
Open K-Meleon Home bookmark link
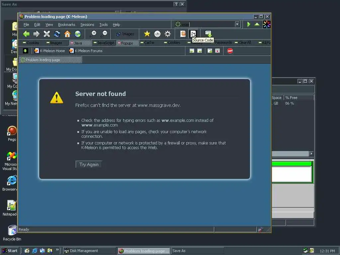(x=50, y=51)
